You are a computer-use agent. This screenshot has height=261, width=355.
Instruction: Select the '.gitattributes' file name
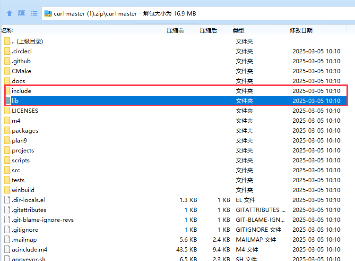pyautogui.click(x=29, y=210)
